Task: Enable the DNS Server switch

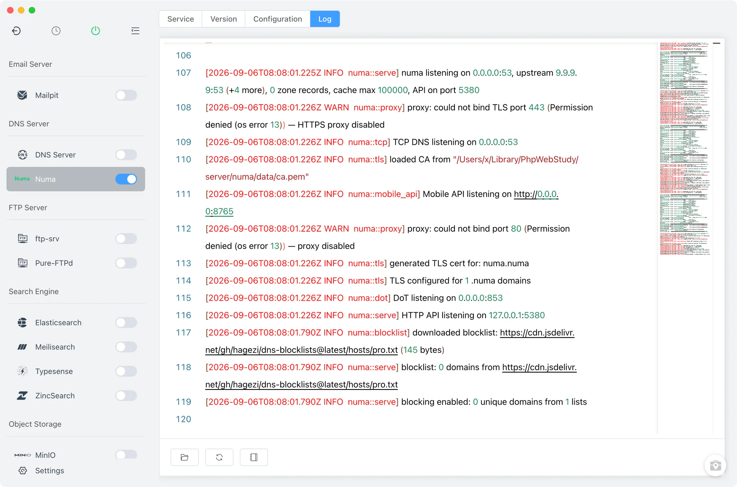Action: [126, 155]
